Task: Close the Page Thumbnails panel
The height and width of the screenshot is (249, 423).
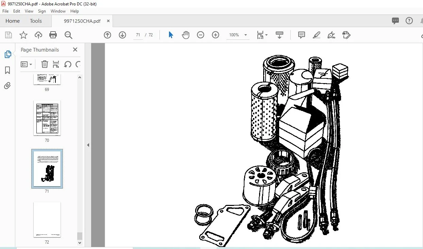Action: click(x=75, y=50)
